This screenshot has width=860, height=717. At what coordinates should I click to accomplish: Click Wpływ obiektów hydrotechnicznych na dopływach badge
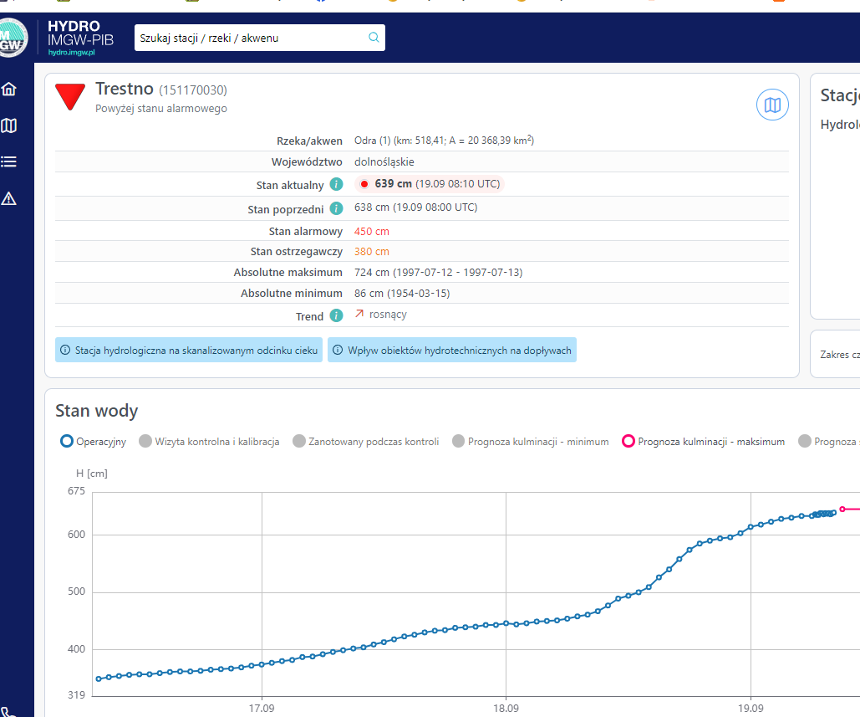point(452,351)
